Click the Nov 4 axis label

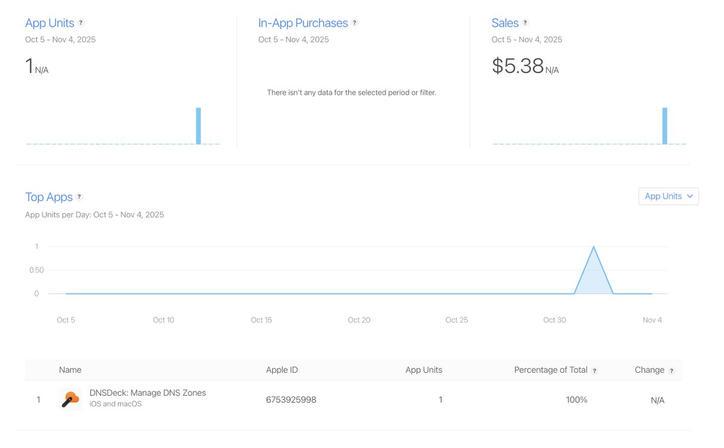click(x=652, y=320)
